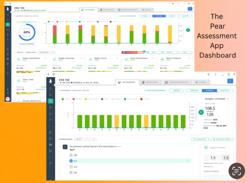Viewport: 247px width, 183px height.
Task: Switch to Questions view in the front window
Action: coord(225,91)
